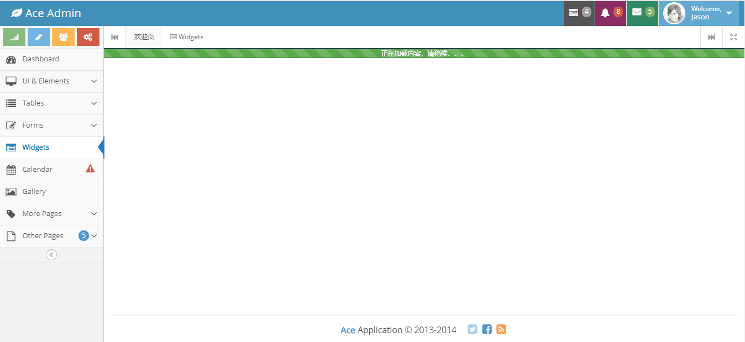Screen dimensions: 745x342
Task: Go to last tab with forward arrow
Action: (x=712, y=37)
